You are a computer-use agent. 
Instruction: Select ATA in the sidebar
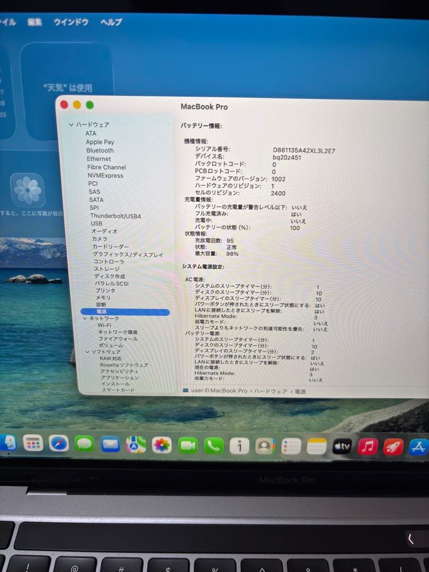91,133
